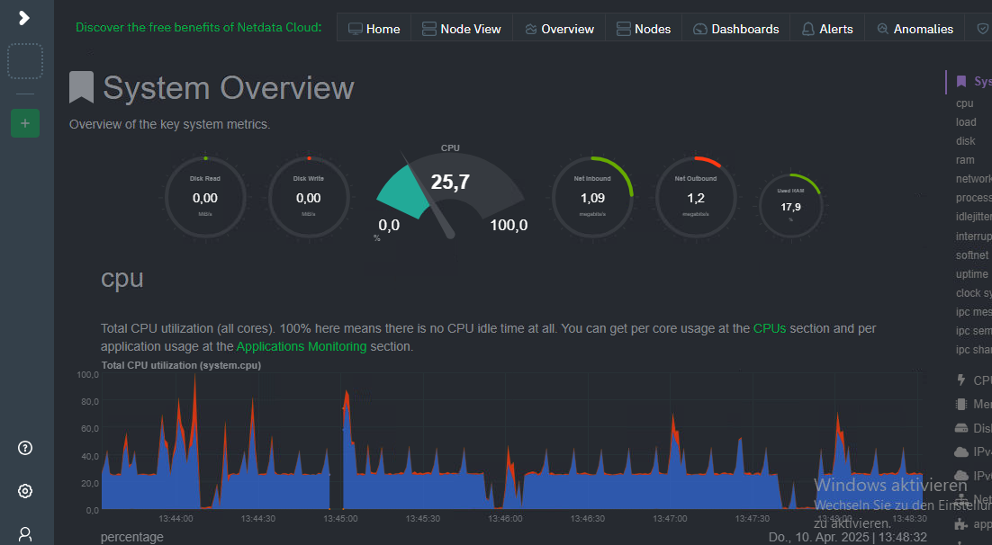Image resolution: width=992 pixels, height=545 pixels.
Task: Click the dashed empty space placeholder
Action: tap(25, 61)
